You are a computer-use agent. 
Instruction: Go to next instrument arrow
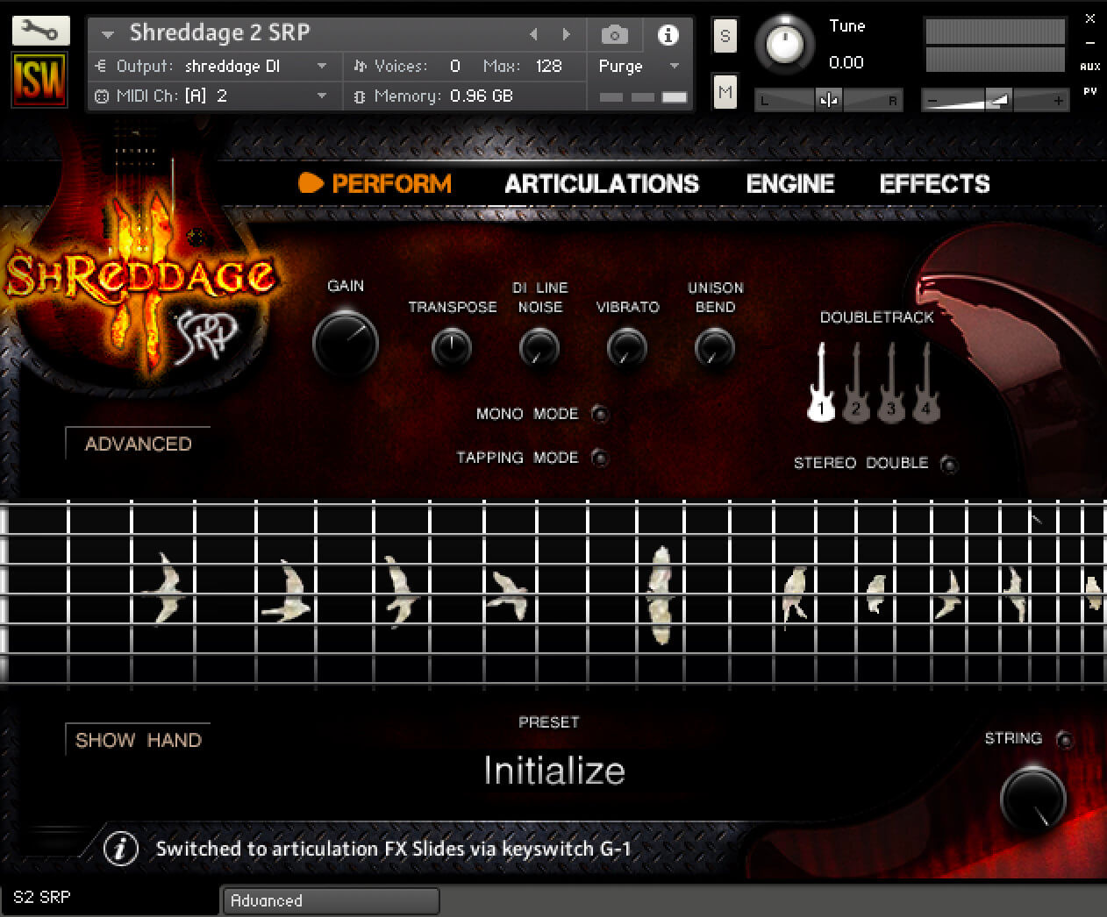click(x=567, y=34)
